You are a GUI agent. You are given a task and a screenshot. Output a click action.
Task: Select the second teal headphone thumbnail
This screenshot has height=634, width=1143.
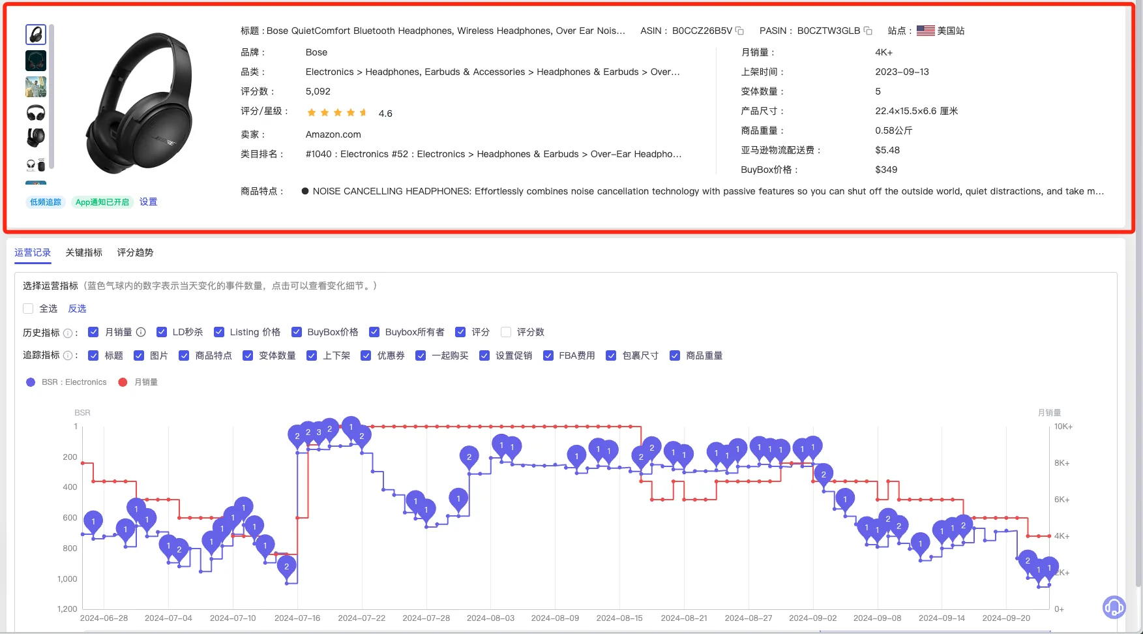click(x=36, y=61)
